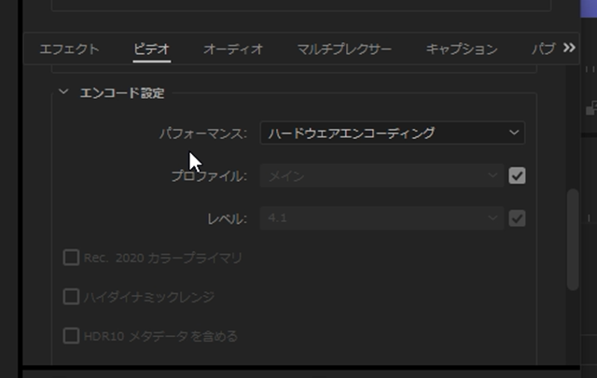The width and height of the screenshot is (597, 378).
Task: Click the vertical scrollbar thumb in settings panel
Action: pos(573,240)
